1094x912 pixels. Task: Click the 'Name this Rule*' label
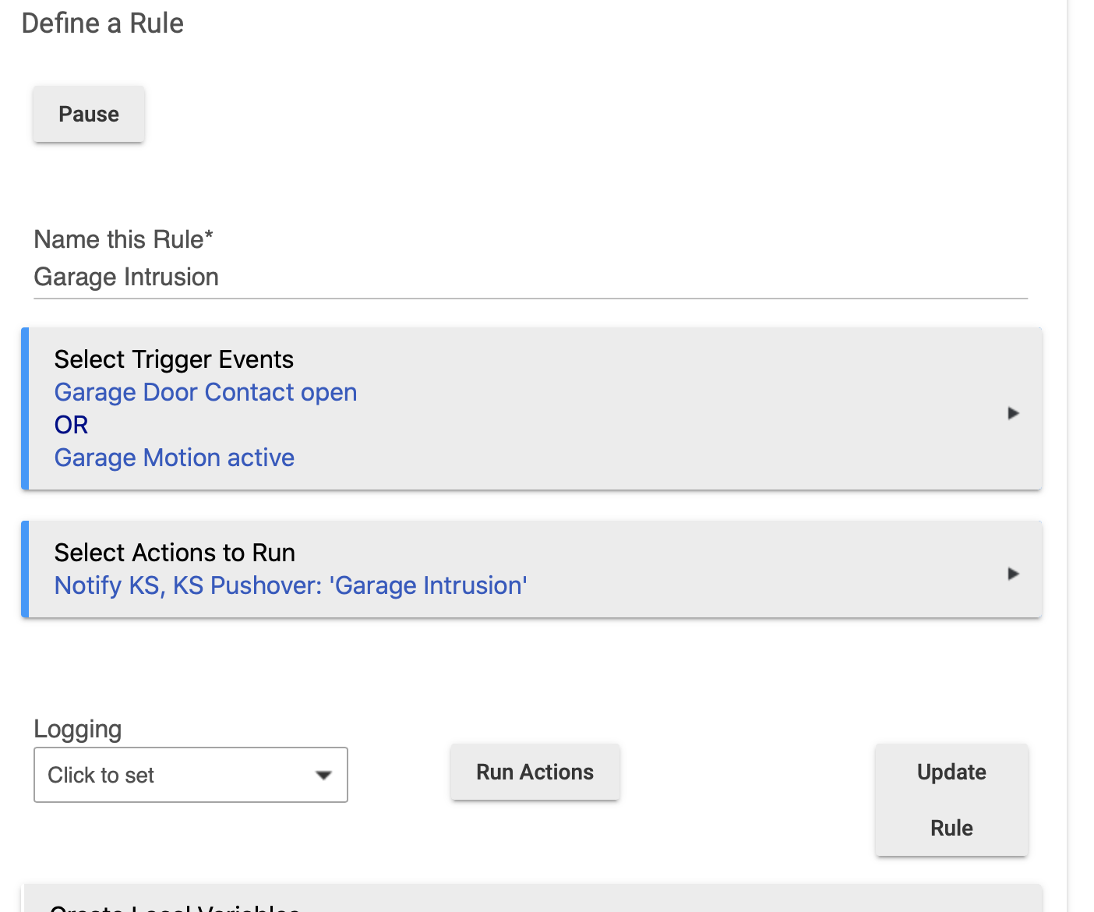[124, 239]
